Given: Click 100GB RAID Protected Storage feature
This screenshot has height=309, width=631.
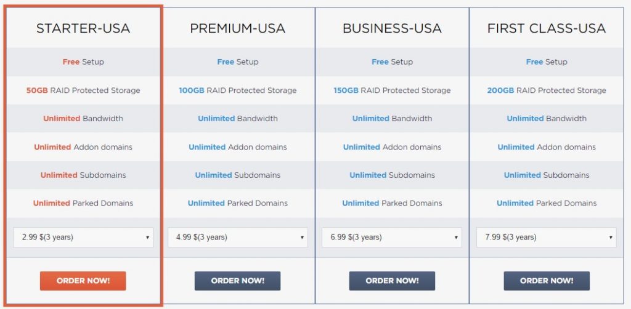Looking at the screenshot, I should (x=237, y=90).
